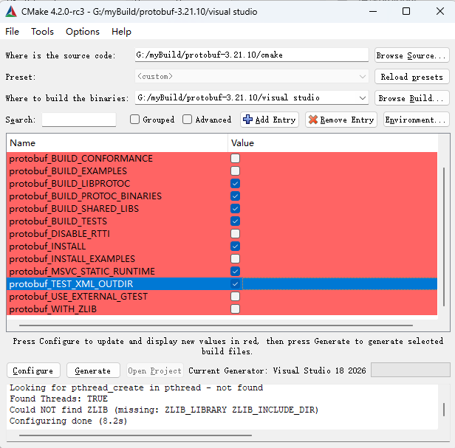Select the protobuf_MSVC_STATIC_RUNTIME row name
Viewport: 455px width, 448px height.
click(82, 271)
